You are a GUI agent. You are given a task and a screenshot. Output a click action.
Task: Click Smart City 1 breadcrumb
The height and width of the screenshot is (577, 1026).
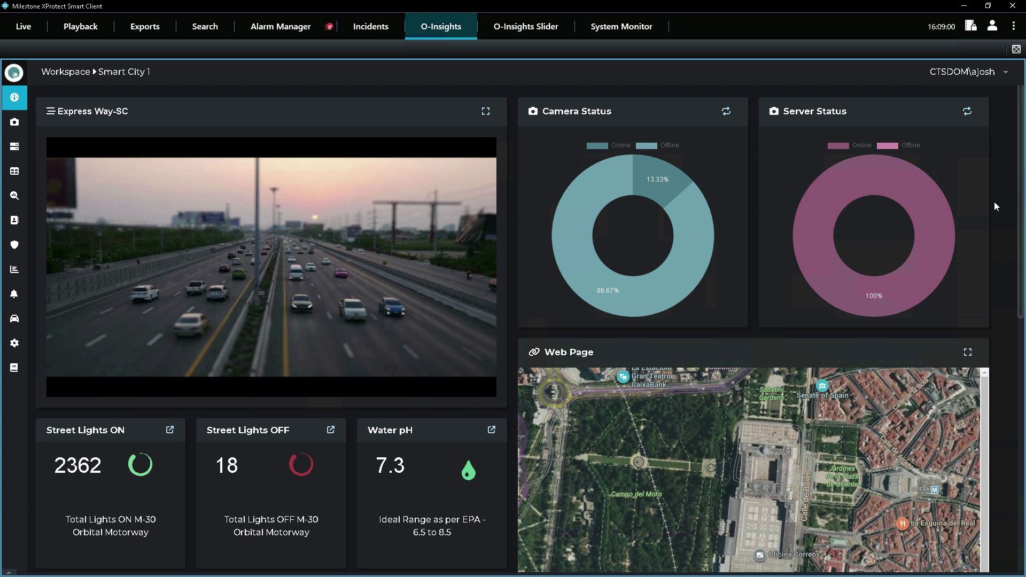(124, 72)
